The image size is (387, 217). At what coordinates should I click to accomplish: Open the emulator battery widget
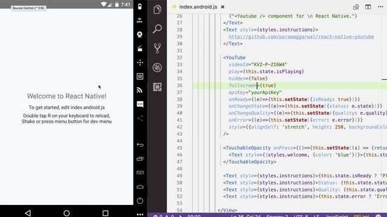[140, 7]
